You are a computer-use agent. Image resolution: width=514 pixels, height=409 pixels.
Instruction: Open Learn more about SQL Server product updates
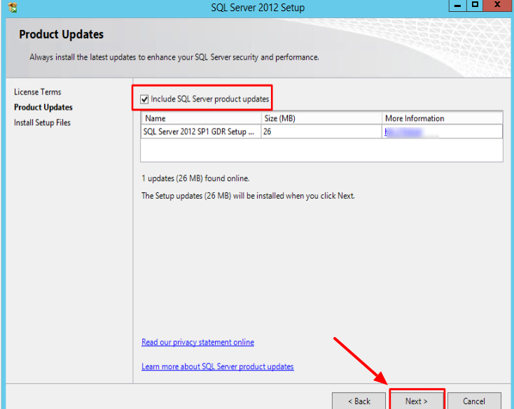pyautogui.click(x=218, y=366)
